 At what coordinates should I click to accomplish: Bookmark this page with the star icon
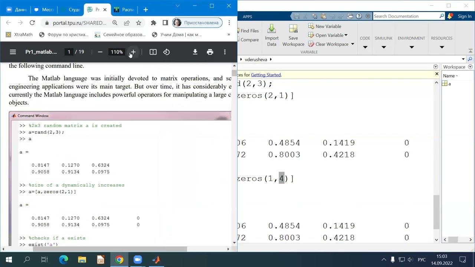click(138, 23)
